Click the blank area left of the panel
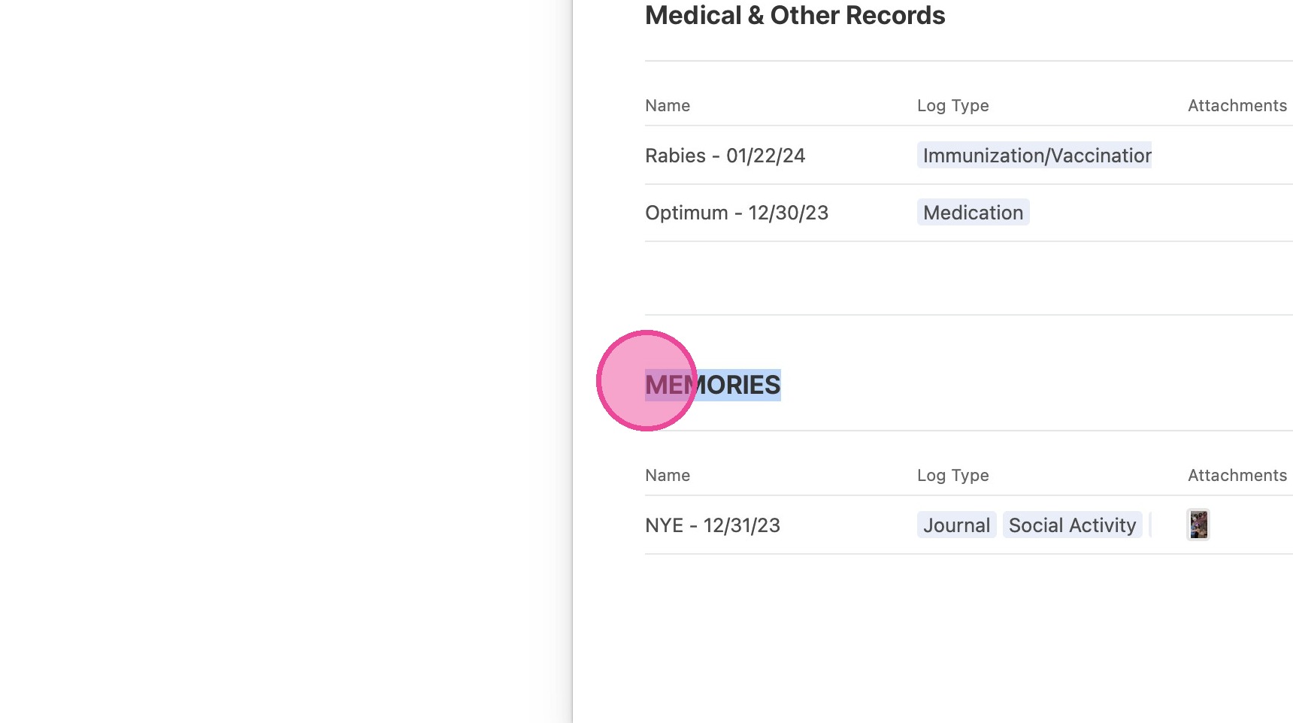The width and height of the screenshot is (1293, 723). 286,361
